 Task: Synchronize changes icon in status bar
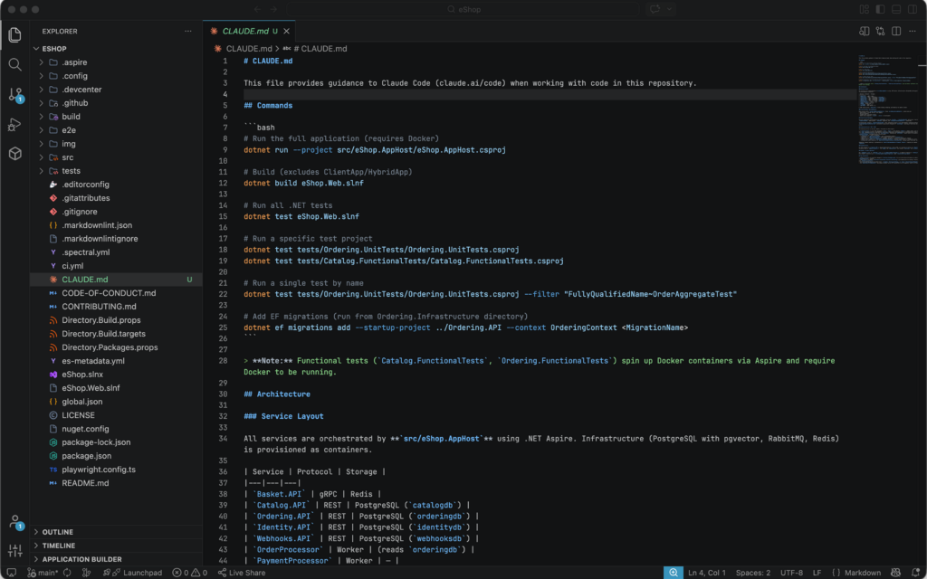[67, 573]
